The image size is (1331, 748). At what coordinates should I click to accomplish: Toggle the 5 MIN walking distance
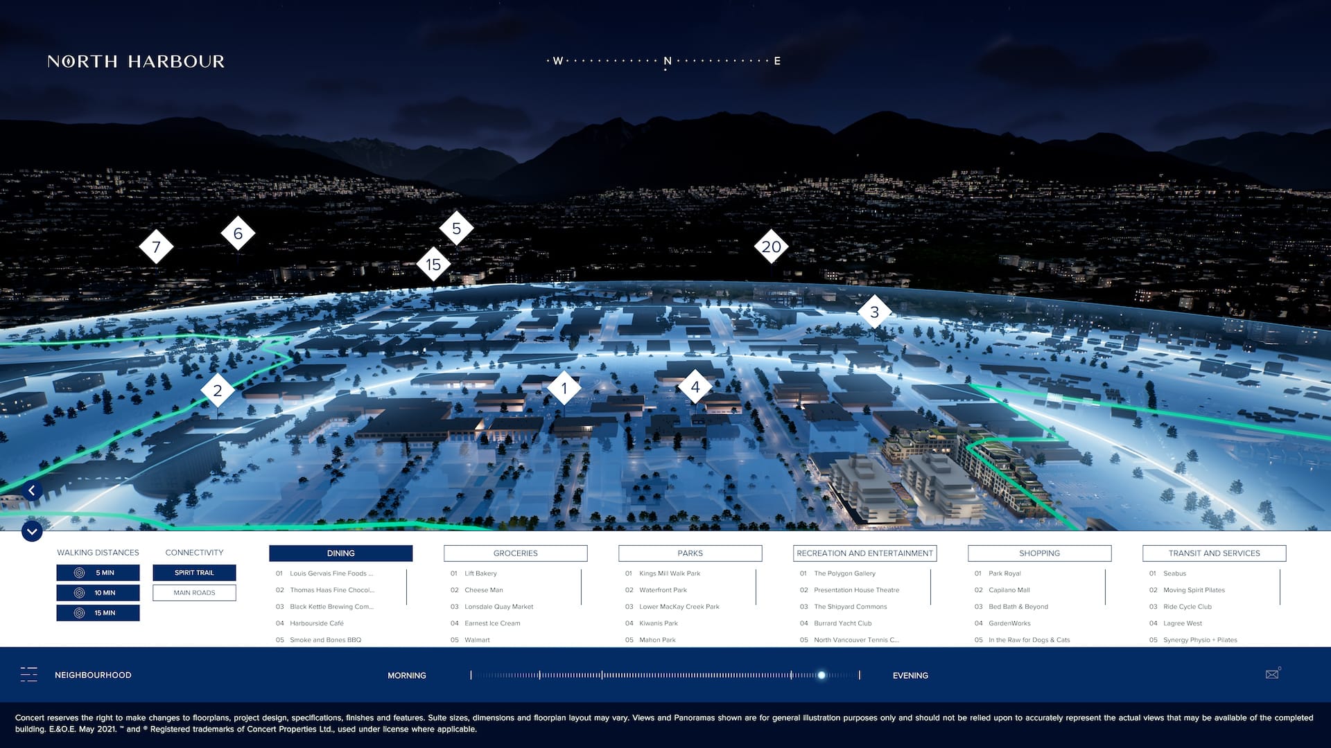pos(98,573)
